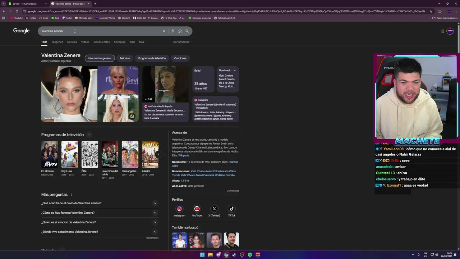460x259 pixels.
Task: Bookmark this page with star icon
Action: click(431, 11)
